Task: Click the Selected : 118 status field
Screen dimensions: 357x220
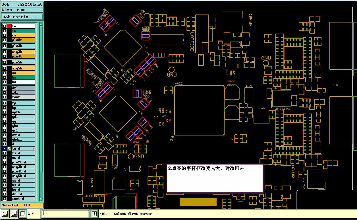Action: coord(22,205)
